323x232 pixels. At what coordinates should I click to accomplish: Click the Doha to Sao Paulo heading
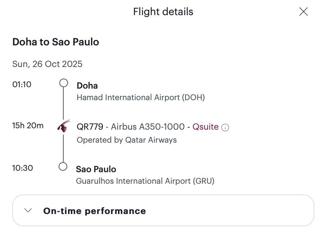point(56,42)
